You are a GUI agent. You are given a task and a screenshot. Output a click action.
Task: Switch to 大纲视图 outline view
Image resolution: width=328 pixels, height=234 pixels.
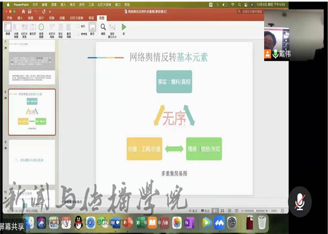pyautogui.click(x=16, y=29)
